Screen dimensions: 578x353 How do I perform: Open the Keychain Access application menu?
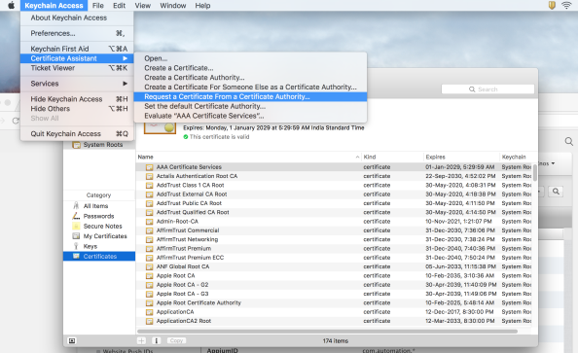(54, 6)
